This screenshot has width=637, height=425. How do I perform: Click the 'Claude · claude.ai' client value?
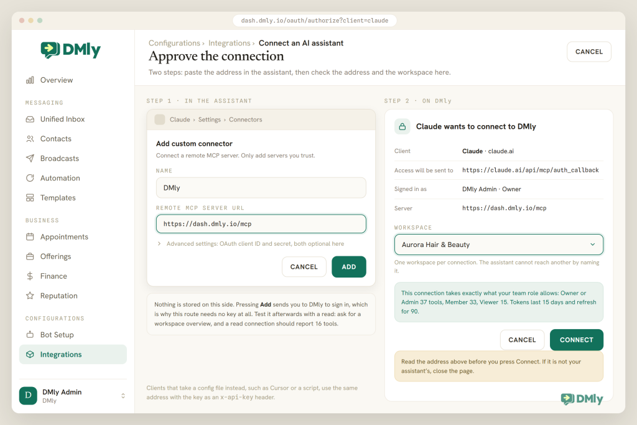488,151
